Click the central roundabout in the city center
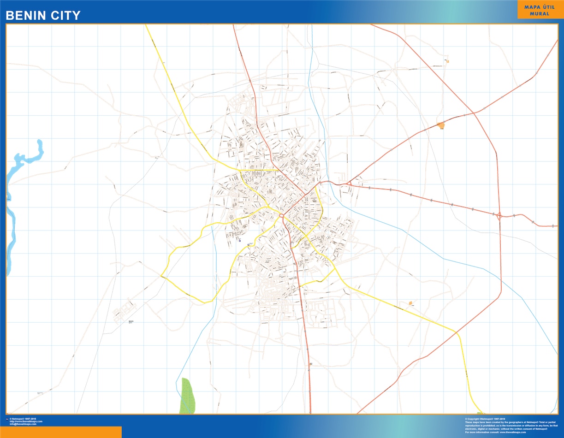This screenshot has width=564, height=438. (x=281, y=215)
